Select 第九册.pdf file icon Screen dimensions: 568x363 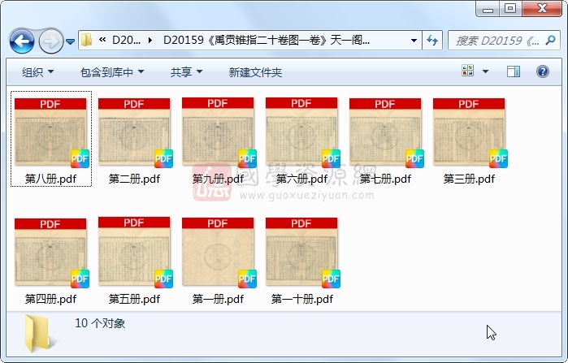[x=219, y=133]
